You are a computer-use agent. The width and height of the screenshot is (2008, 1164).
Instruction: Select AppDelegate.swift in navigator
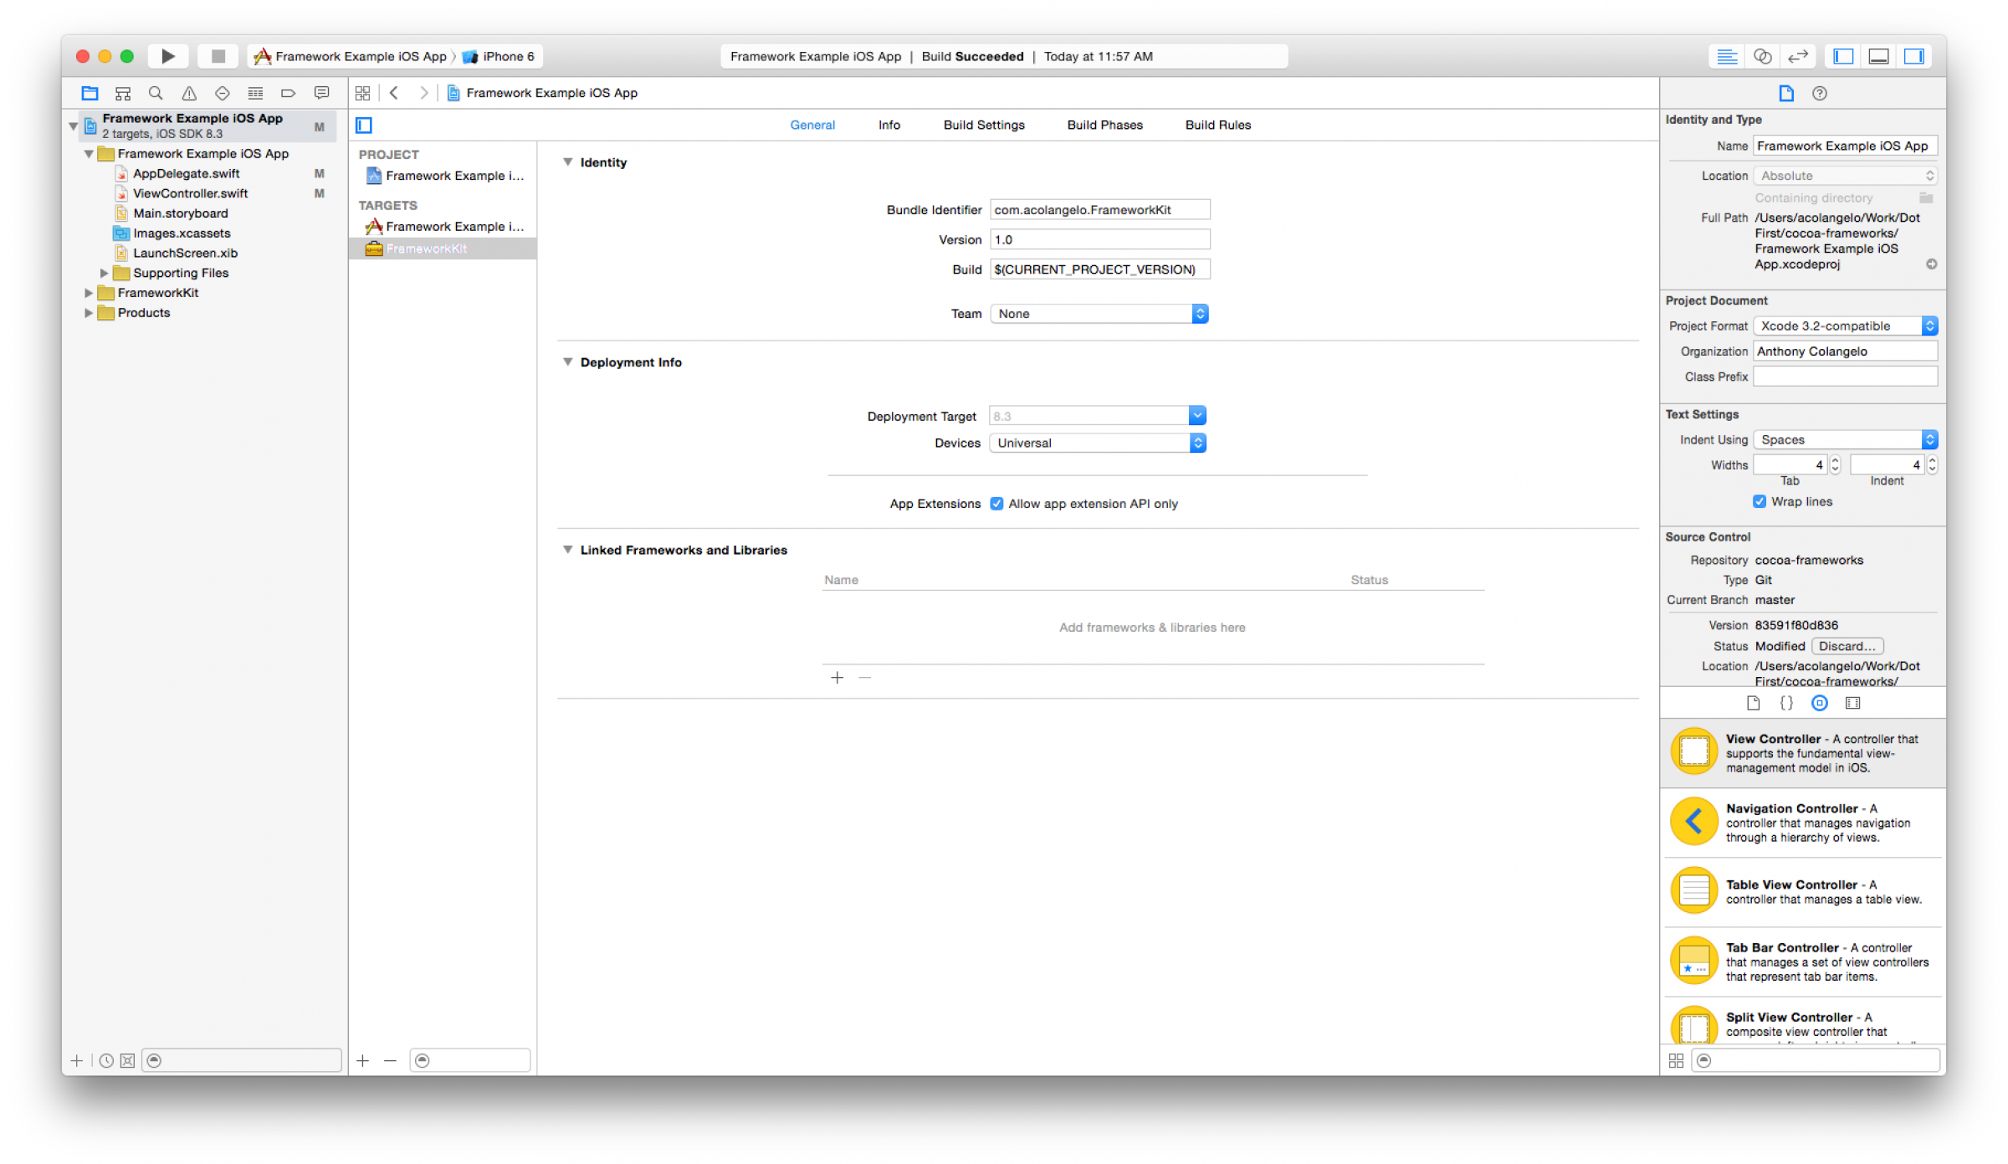point(186,174)
